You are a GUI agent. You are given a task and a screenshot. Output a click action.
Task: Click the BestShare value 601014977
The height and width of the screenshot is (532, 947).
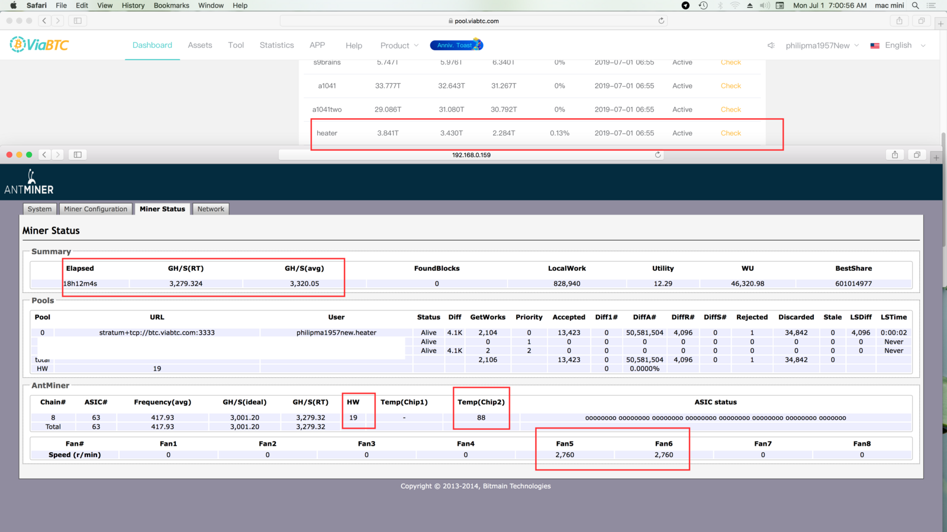(x=853, y=284)
